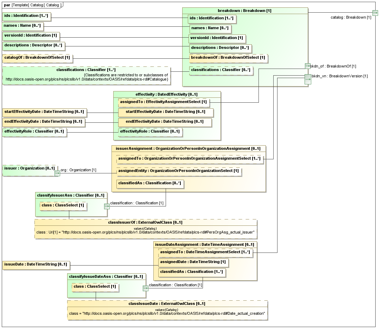Select the effectivity : DatedEffectivity block title
Viewport: 383px width, 332px height.
(x=167, y=94)
